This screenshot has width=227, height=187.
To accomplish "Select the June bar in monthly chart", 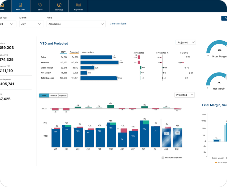I will (x=144, y=135).
